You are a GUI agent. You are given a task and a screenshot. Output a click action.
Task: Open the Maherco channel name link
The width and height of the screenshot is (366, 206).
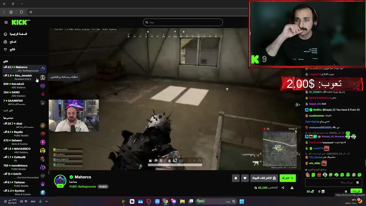point(83,177)
